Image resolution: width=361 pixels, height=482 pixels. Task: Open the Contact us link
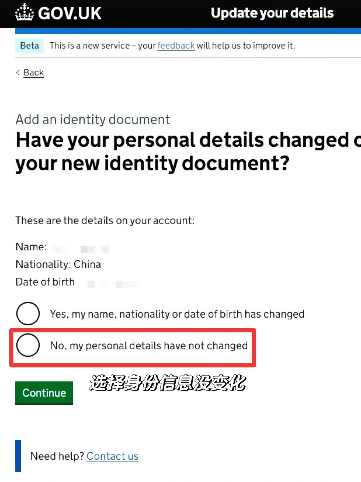click(x=112, y=456)
